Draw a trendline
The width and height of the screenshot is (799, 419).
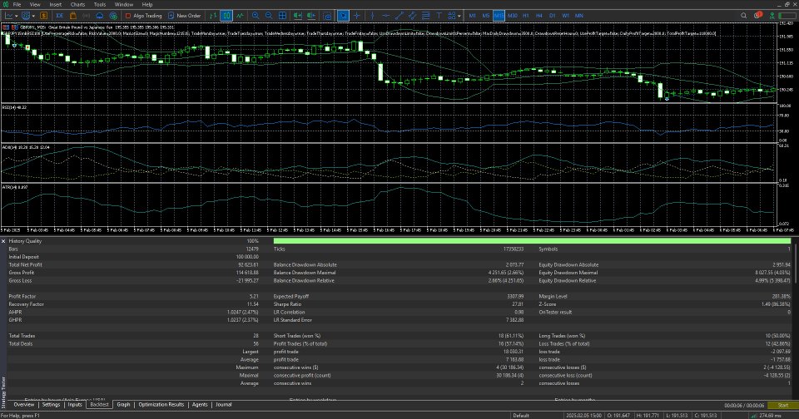coord(399,16)
